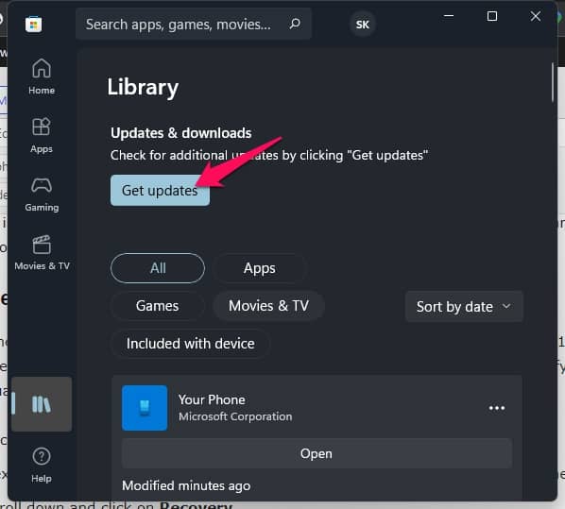Expand the Sort by date dropdown
Screen dimensions: 565x509
(464, 307)
